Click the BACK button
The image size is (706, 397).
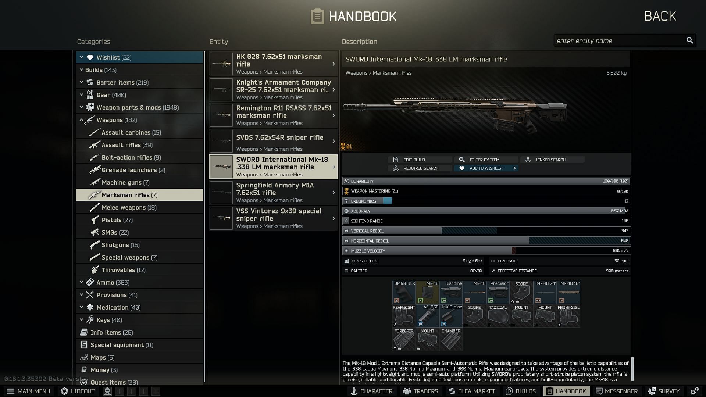click(660, 15)
